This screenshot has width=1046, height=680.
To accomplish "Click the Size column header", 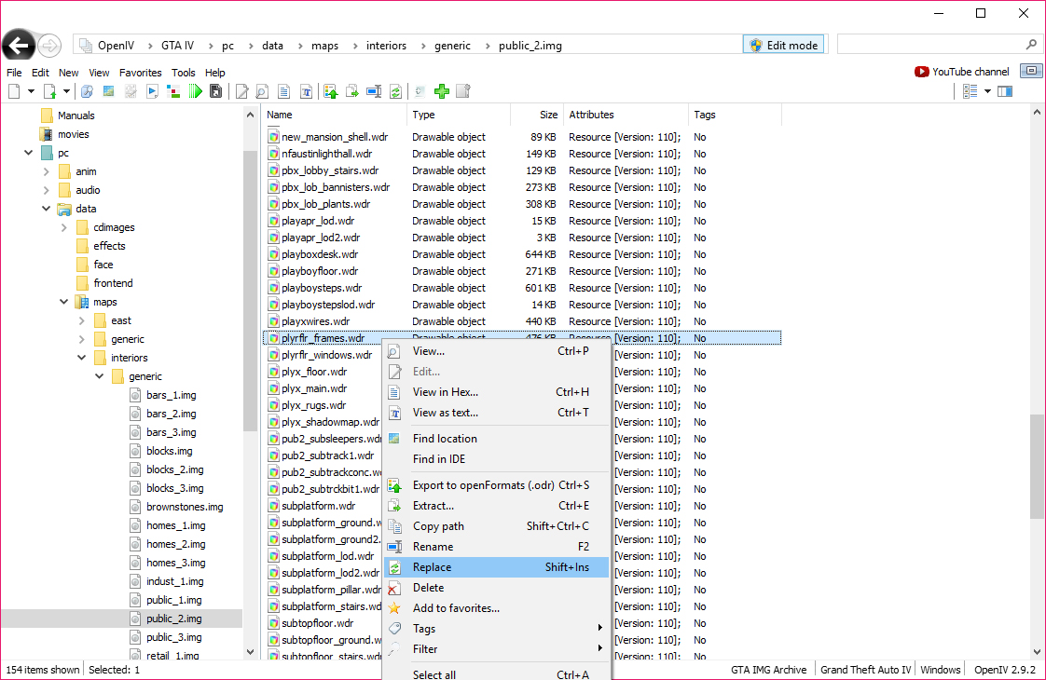I will click(536, 115).
